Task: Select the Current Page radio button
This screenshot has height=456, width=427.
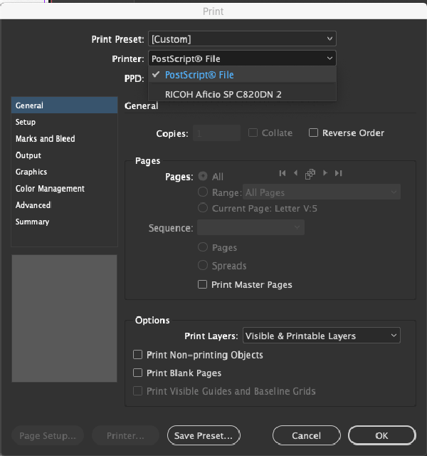Action: click(x=203, y=208)
